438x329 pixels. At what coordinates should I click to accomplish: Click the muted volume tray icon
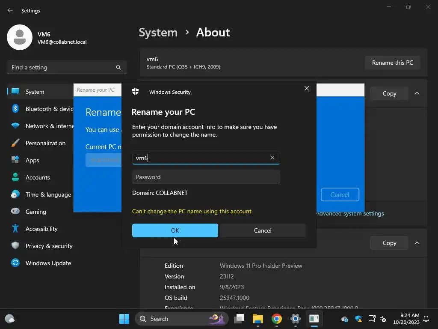[383, 319]
